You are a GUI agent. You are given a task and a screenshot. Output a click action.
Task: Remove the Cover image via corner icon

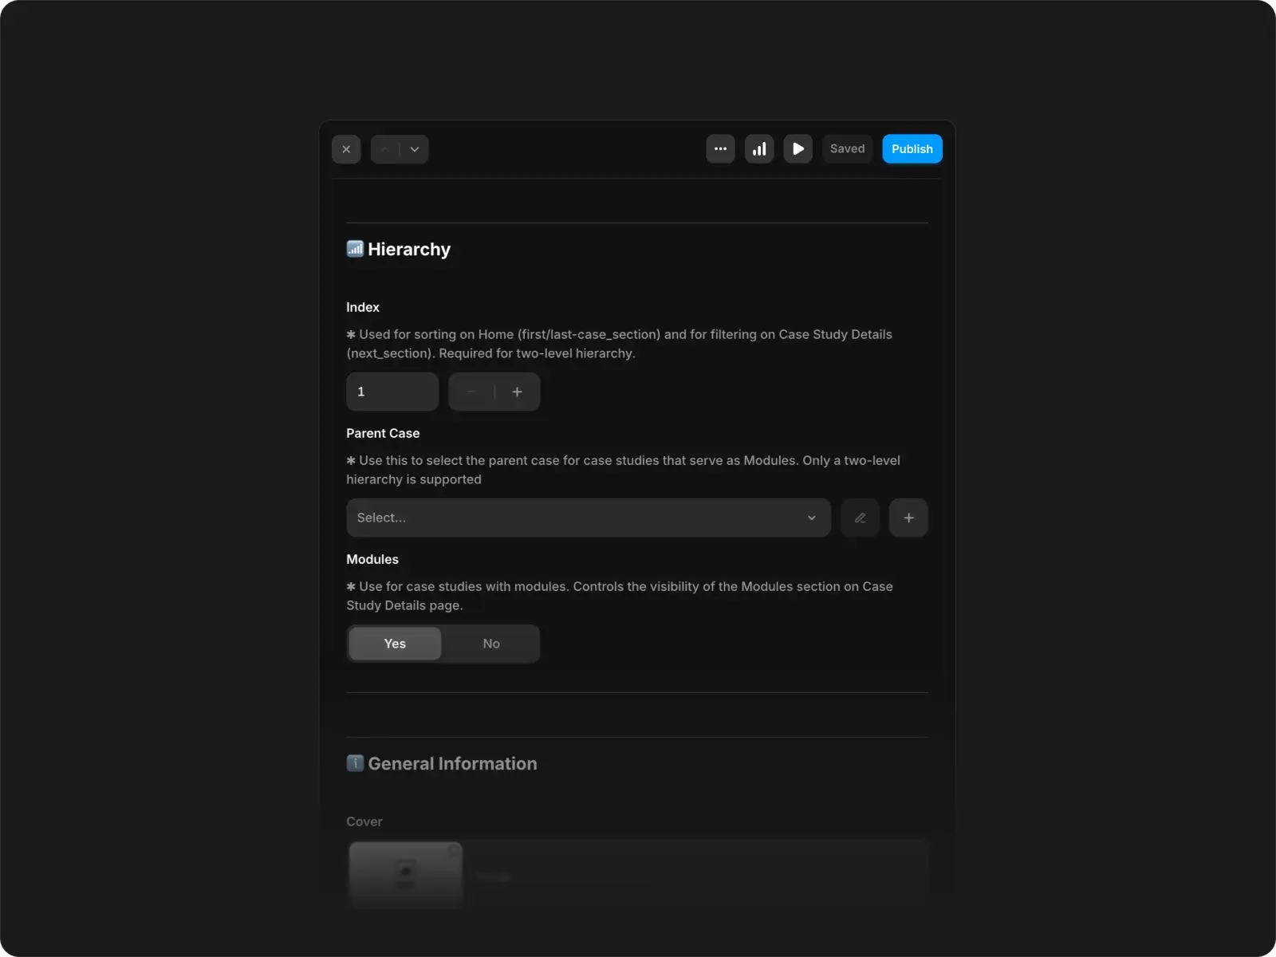click(x=453, y=850)
